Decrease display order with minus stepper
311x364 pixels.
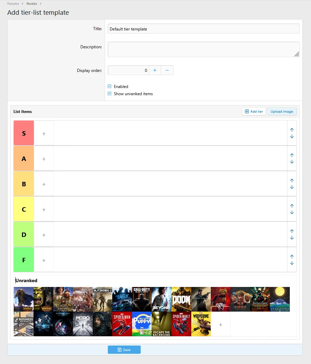coord(167,70)
